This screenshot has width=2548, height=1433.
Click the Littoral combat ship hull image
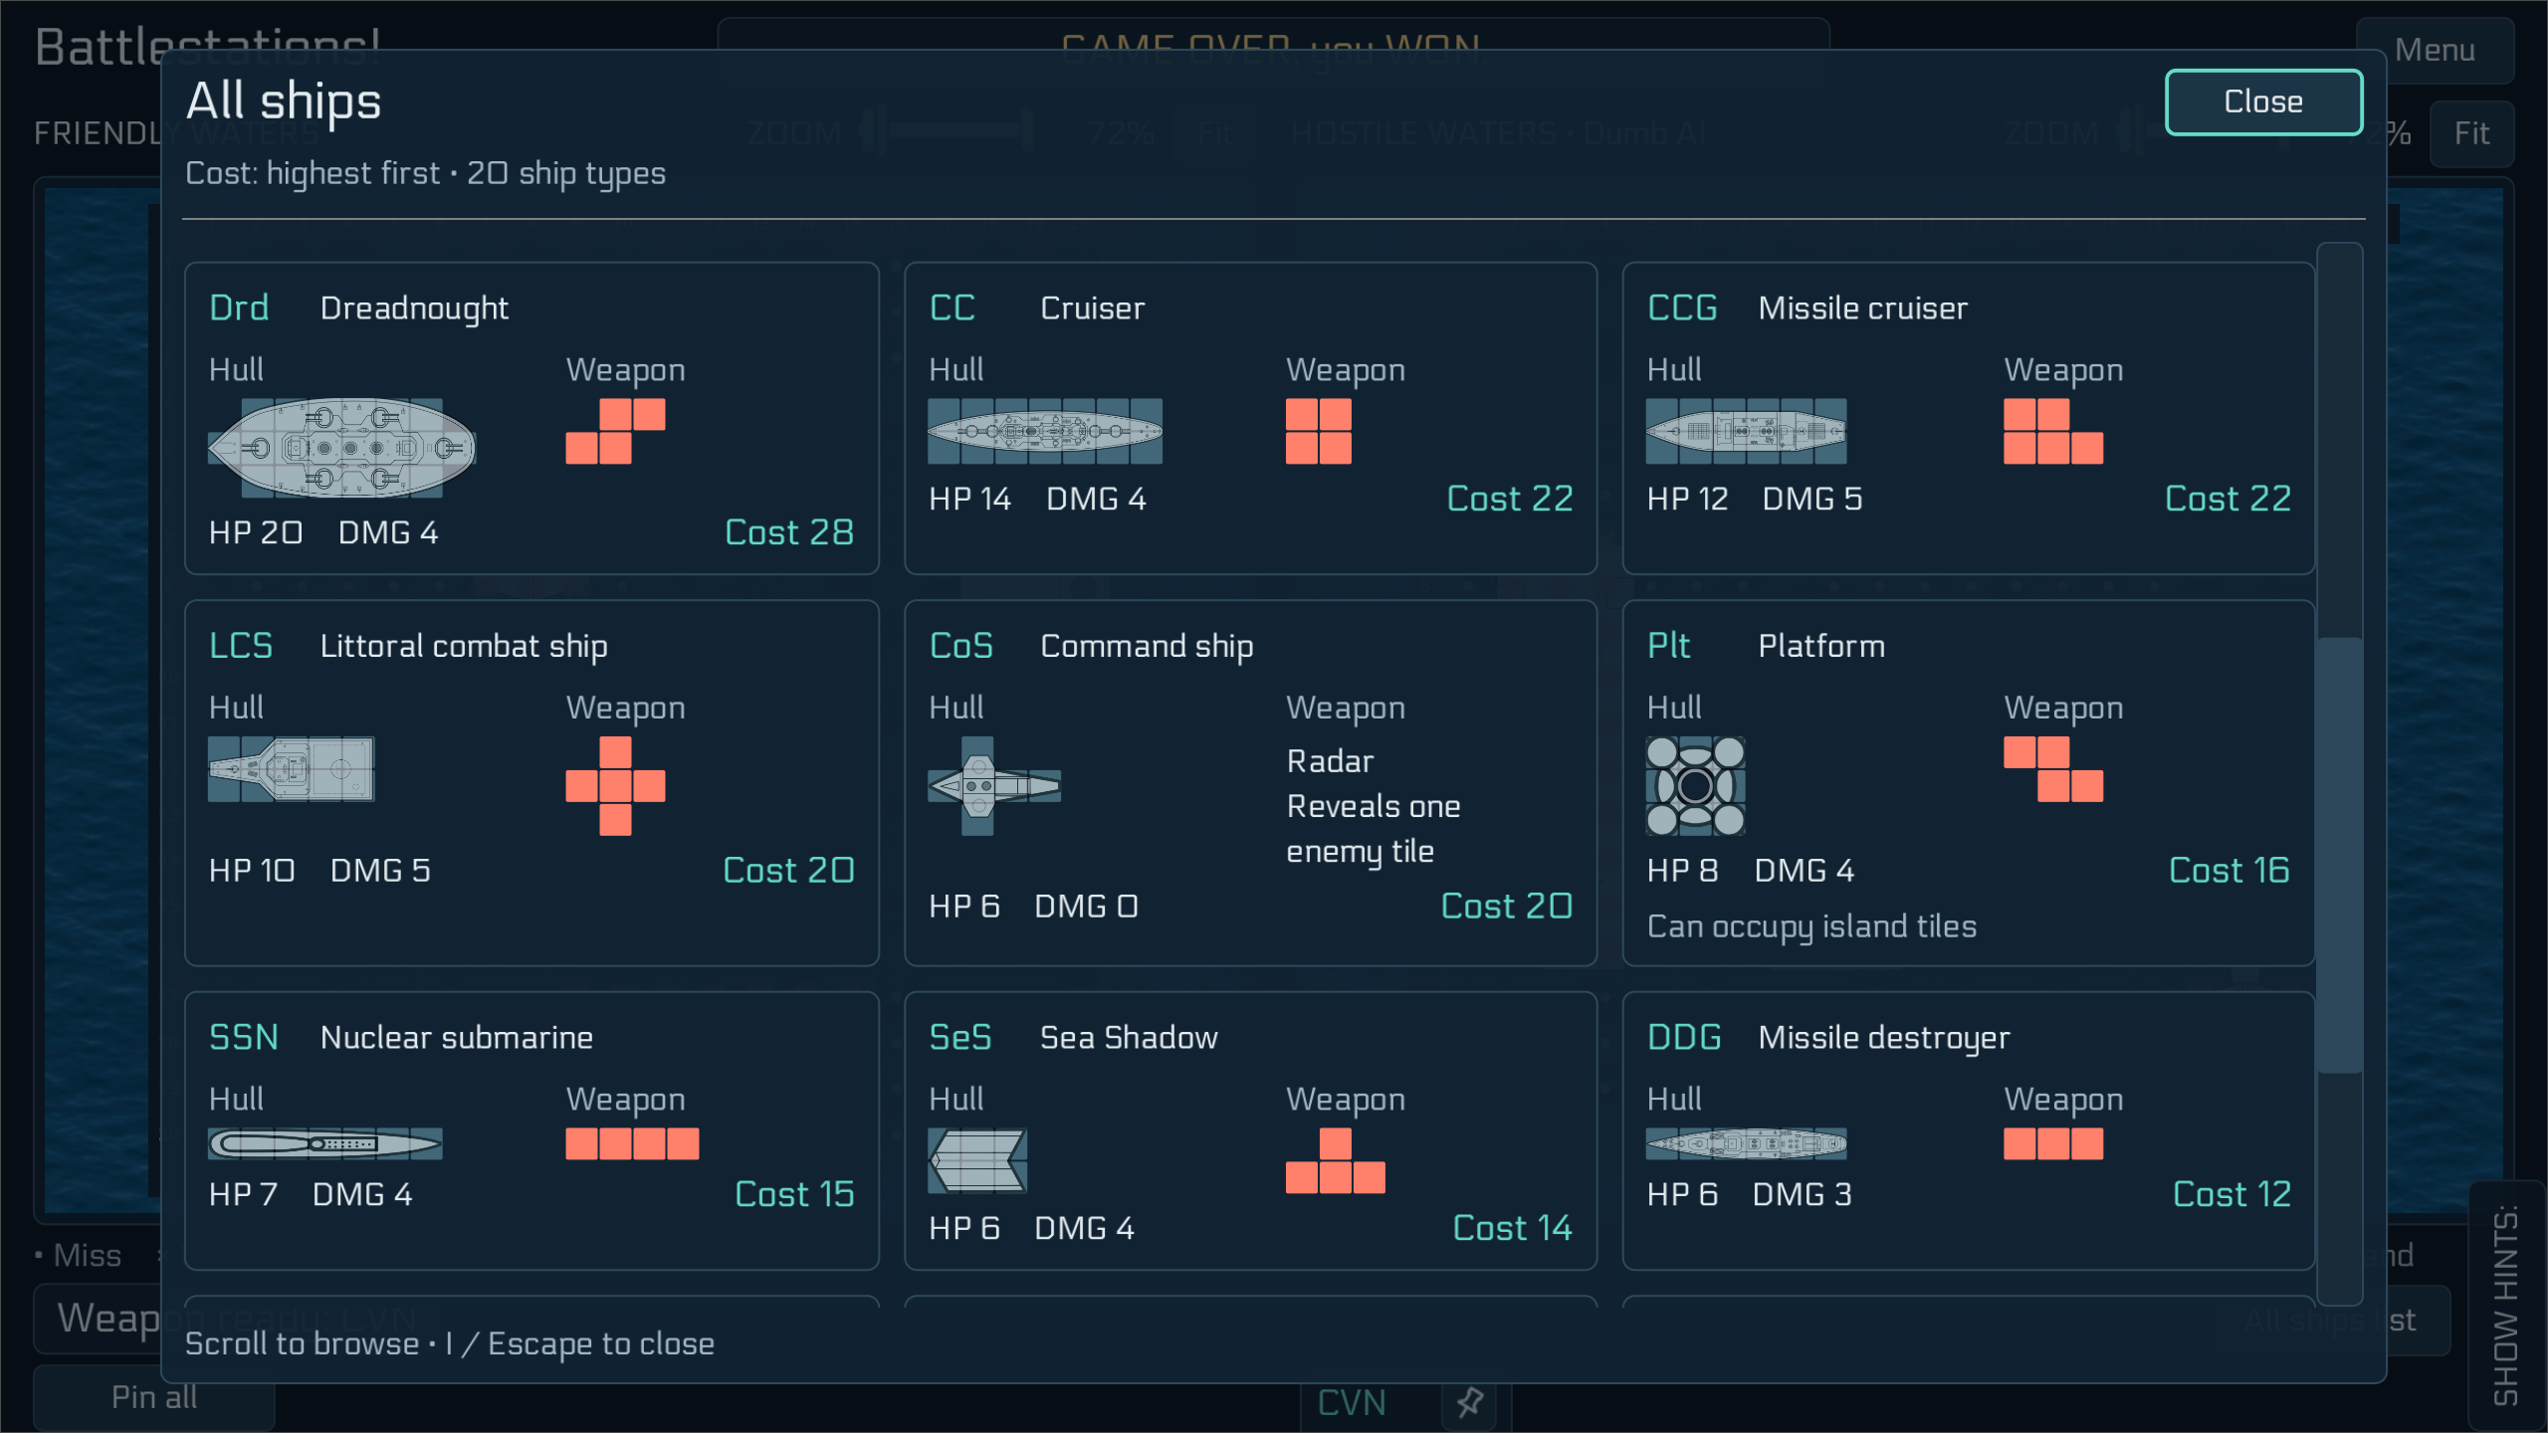click(291, 769)
